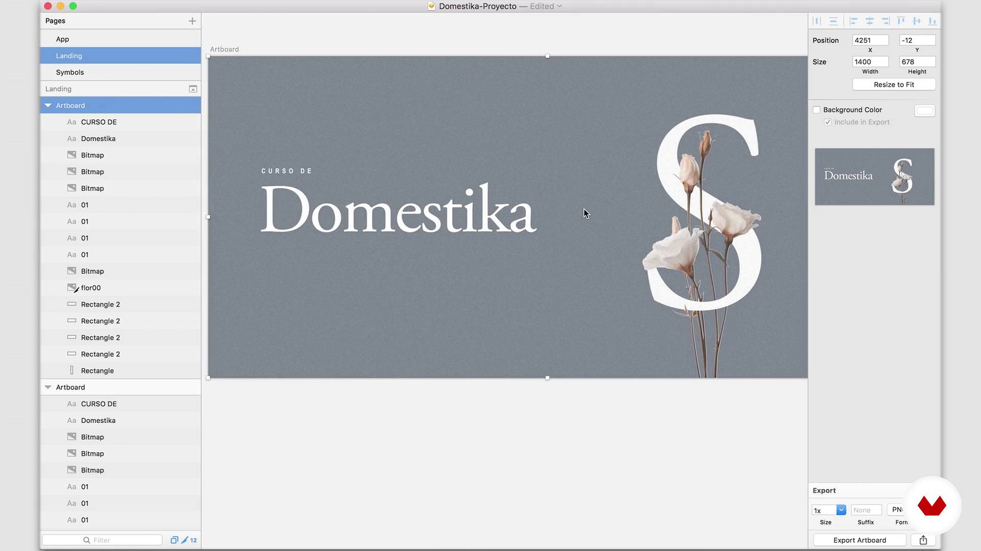Align layers to bottom edge

point(932,21)
